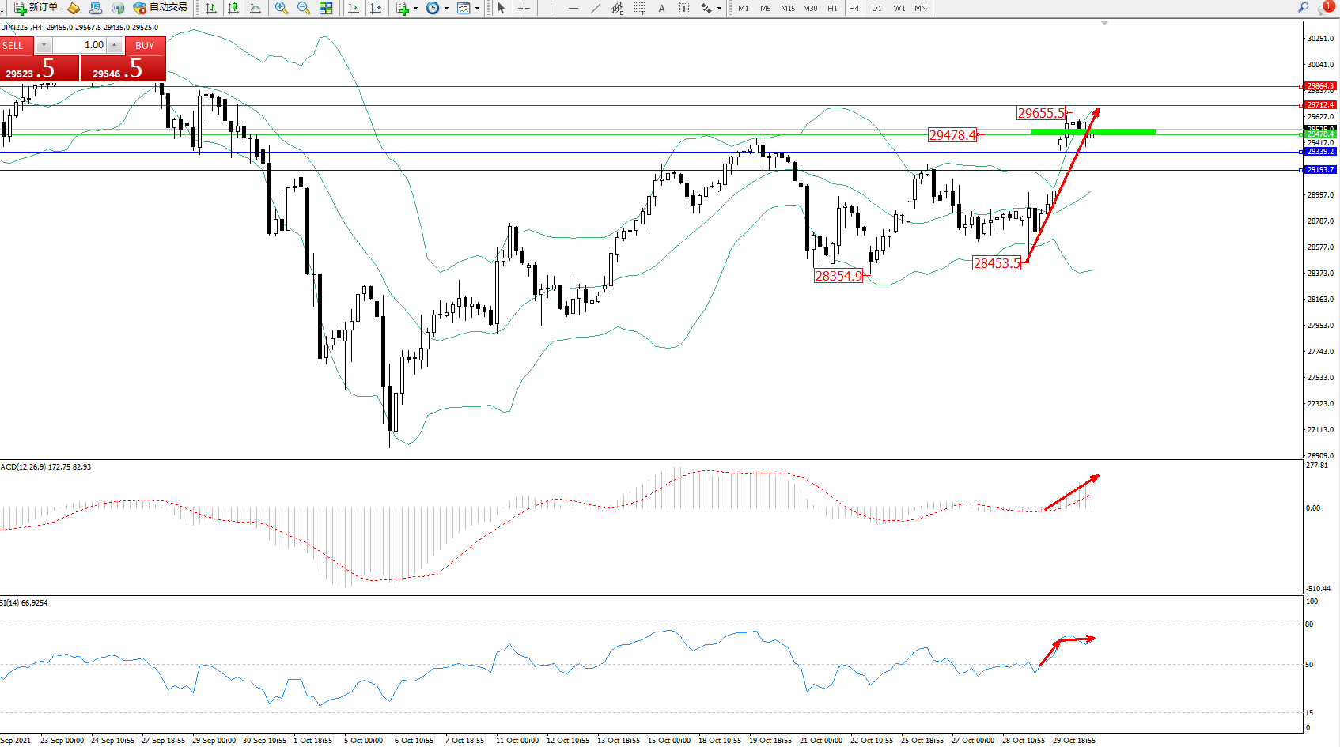Open the search magnifier in top right
The image size is (1340, 747).
(1303, 8)
